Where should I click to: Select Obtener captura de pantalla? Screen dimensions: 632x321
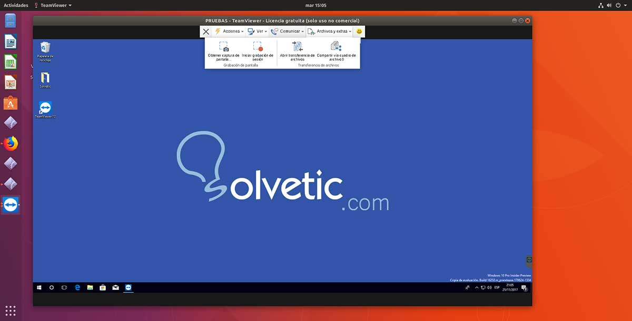pyautogui.click(x=223, y=52)
